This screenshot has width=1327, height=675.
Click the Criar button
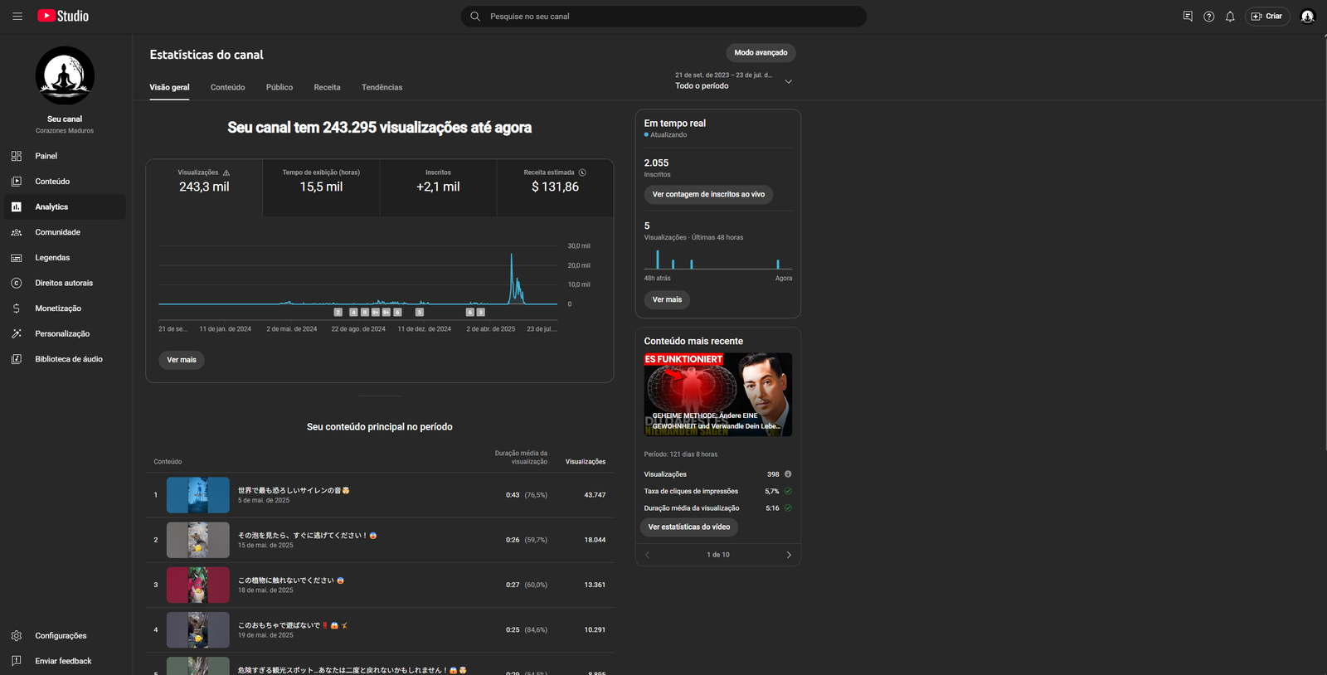click(1267, 16)
